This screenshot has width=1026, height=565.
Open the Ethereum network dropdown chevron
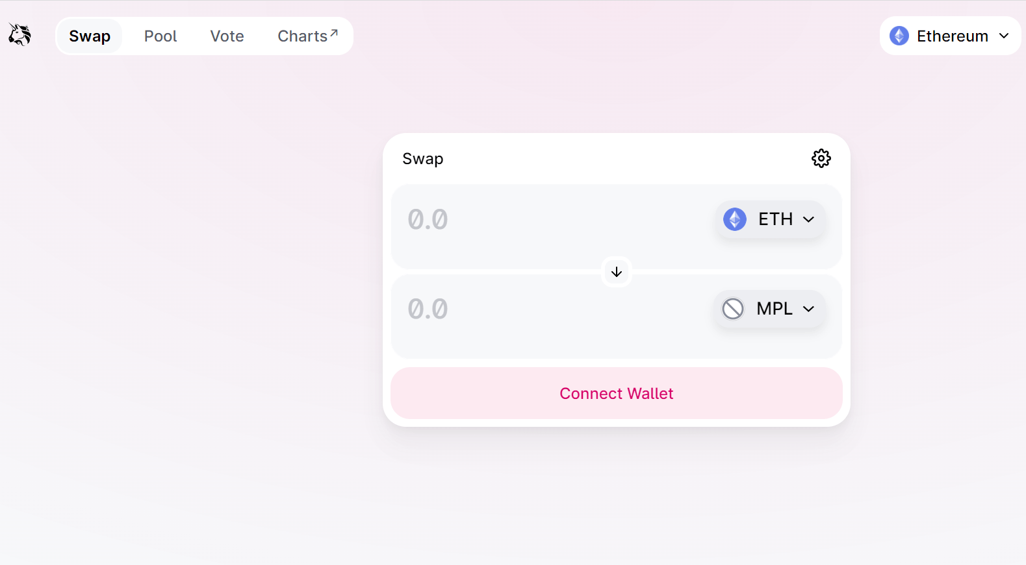tap(1004, 36)
